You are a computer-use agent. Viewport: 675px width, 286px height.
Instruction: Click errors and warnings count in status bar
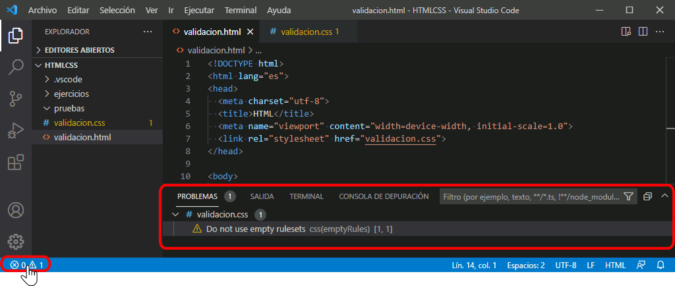click(x=26, y=265)
